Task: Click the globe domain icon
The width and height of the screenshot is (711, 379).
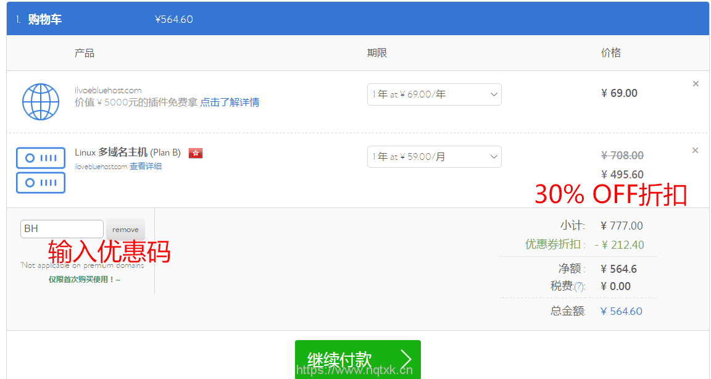Action: pos(40,102)
